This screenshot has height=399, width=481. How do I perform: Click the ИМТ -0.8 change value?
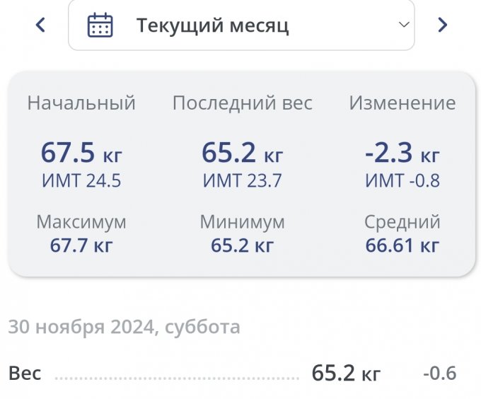[x=402, y=181]
